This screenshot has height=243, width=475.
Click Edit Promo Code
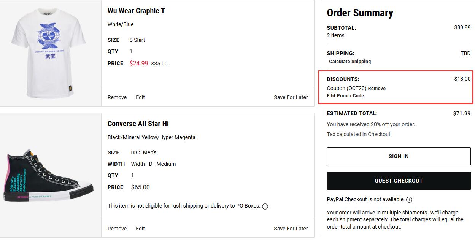(345, 96)
